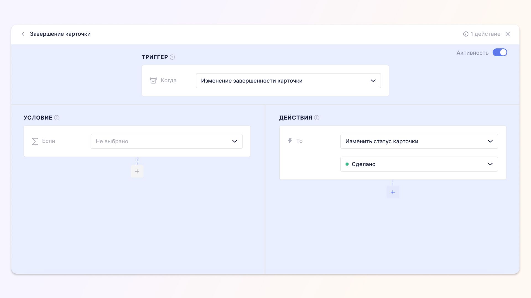Open the 'Не выбрано' condition dropdown
The width and height of the screenshot is (531, 298).
(x=166, y=141)
